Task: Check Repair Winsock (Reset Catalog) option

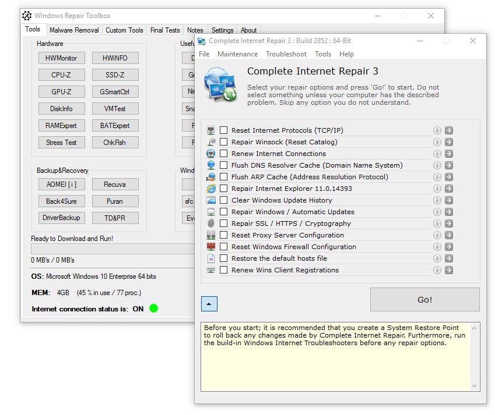Action: [223, 142]
